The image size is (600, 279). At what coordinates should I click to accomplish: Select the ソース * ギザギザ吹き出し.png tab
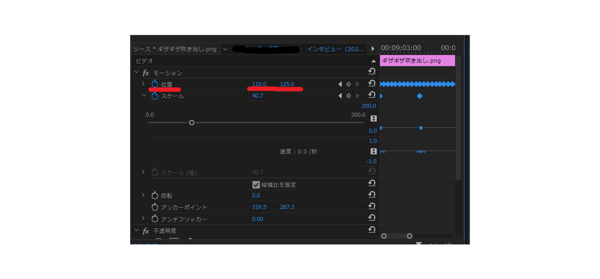pos(175,49)
